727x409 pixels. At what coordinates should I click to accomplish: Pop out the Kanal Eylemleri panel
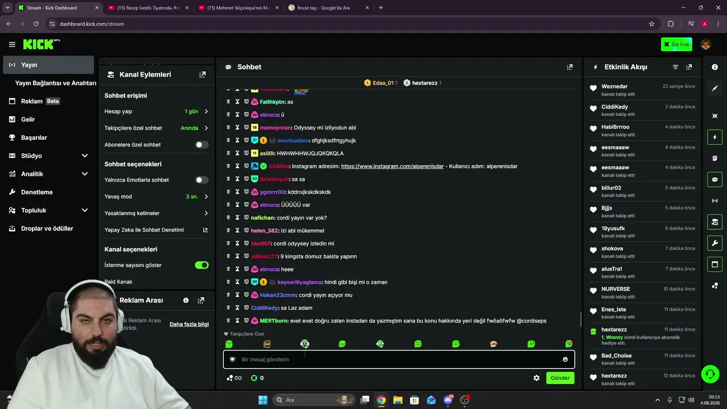click(x=202, y=74)
